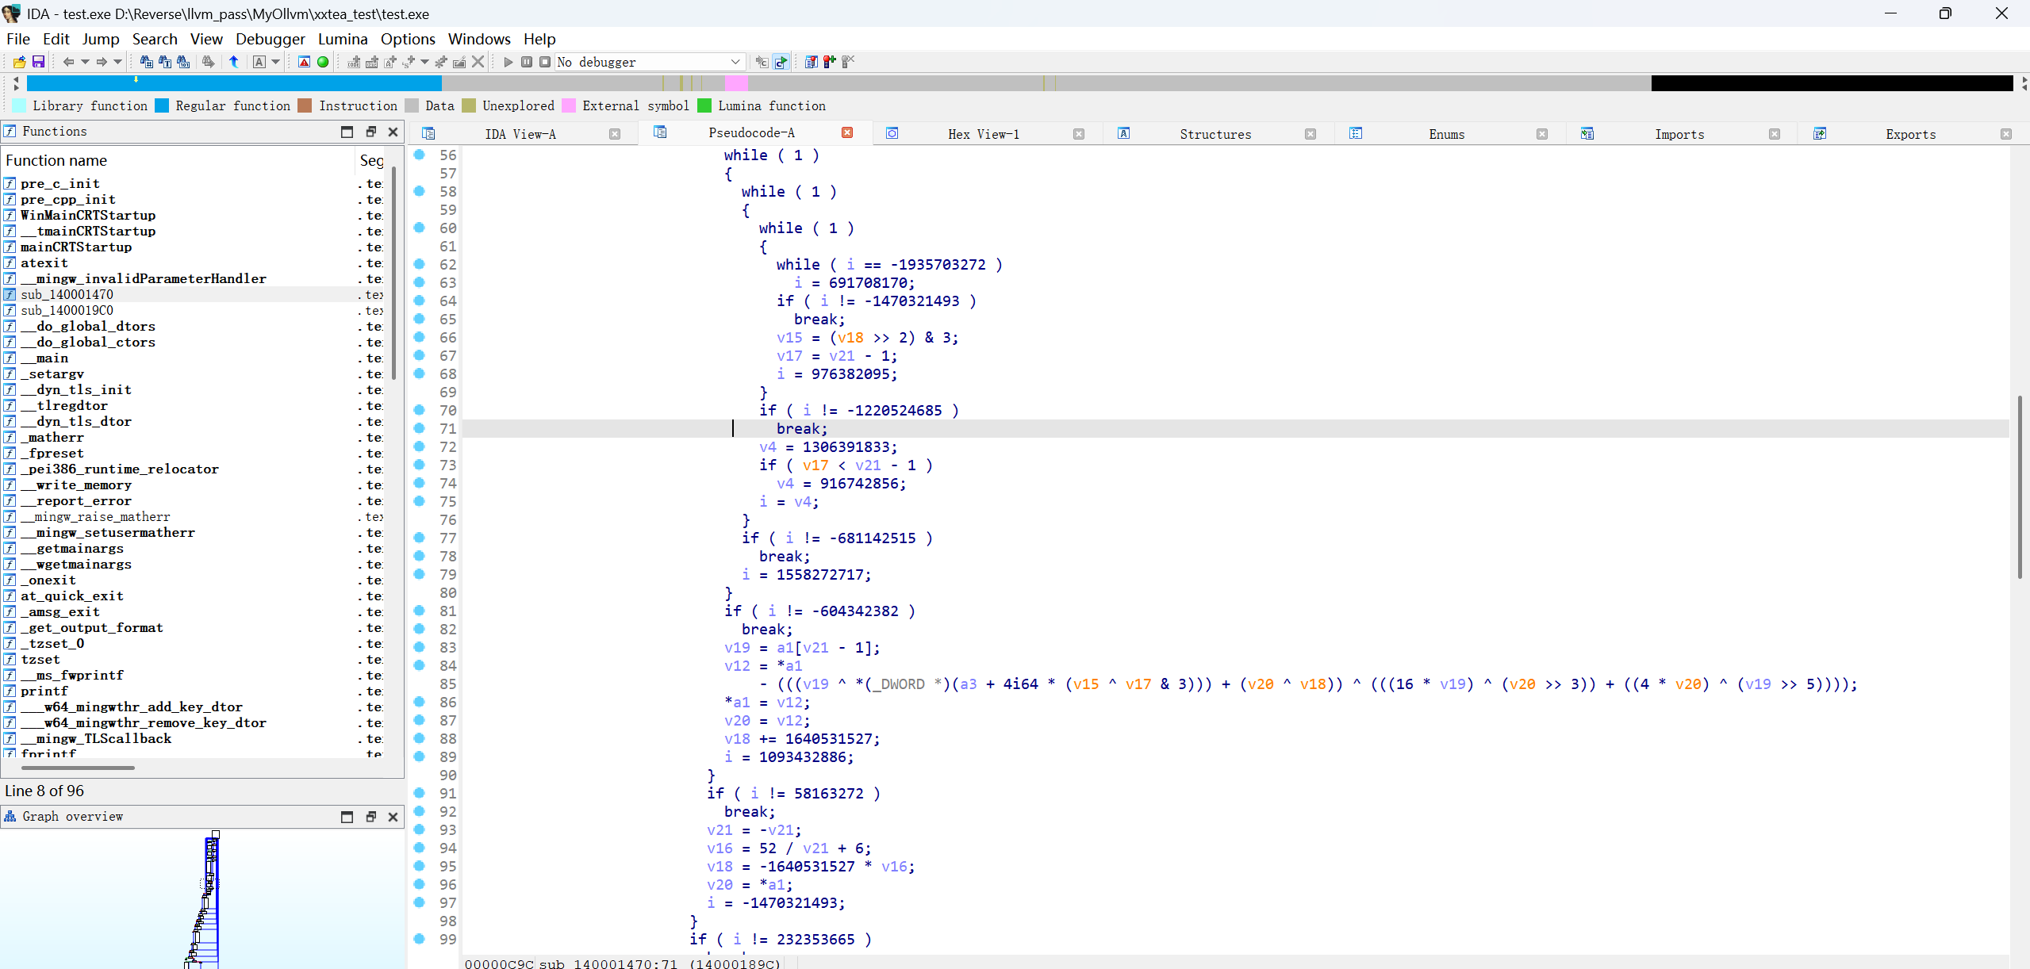Click the red warning problems icon
This screenshot has height=969, width=2030.
point(304,62)
